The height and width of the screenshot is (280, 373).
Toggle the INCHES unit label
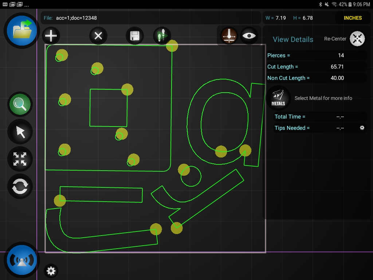tap(353, 18)
